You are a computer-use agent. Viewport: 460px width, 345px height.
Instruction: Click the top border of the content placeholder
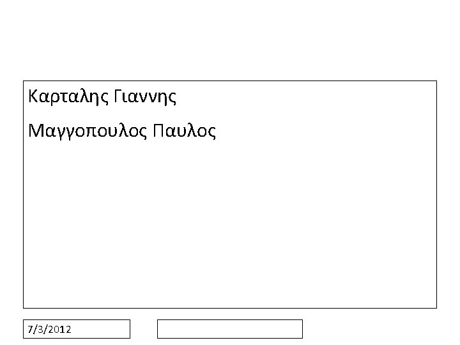pos(230,80)
